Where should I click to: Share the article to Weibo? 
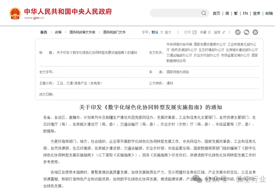click(x=238, y=32)
